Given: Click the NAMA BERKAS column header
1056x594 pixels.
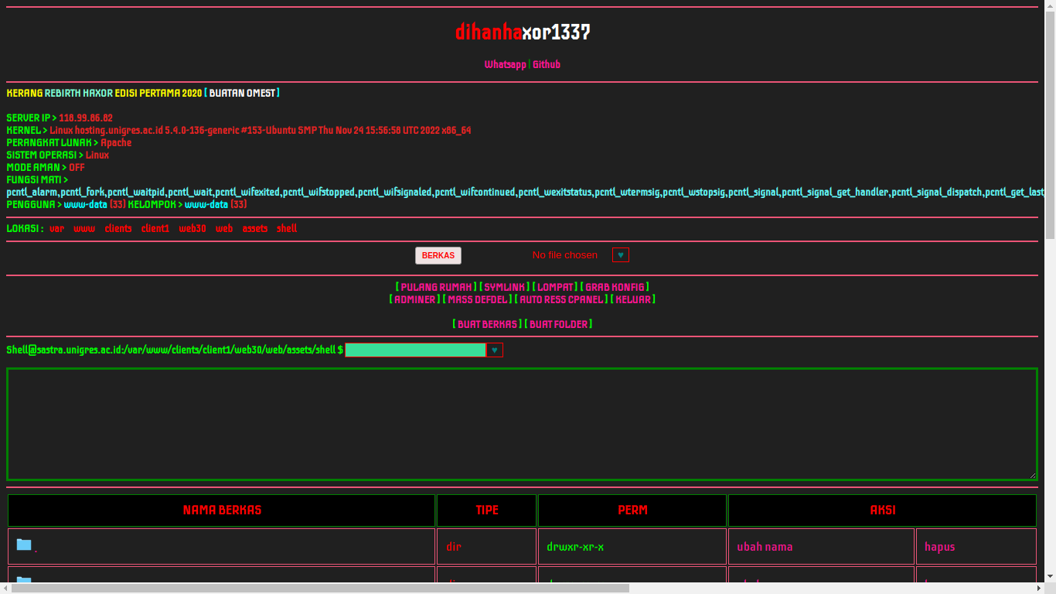Looking at the screenshot, I should pos(222,510).
